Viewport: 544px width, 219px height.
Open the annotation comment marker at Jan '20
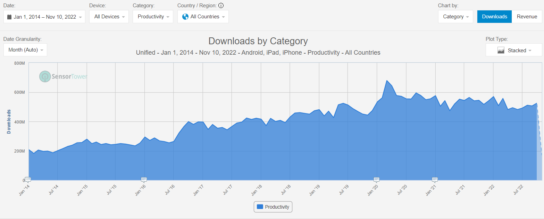pyautogui.click(x=376, y=179)
